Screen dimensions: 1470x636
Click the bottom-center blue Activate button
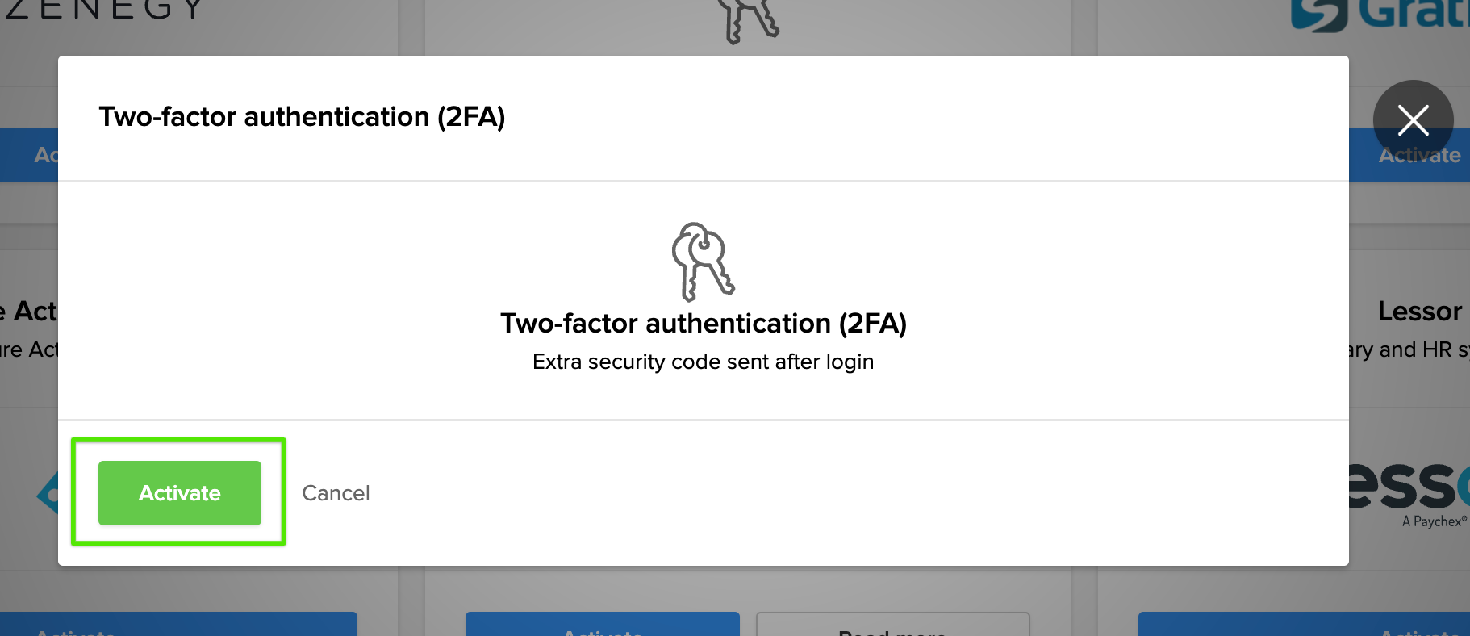[603, 624]
